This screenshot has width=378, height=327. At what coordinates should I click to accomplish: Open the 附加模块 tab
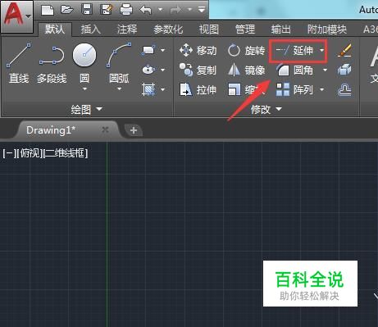tap(327, 30)
